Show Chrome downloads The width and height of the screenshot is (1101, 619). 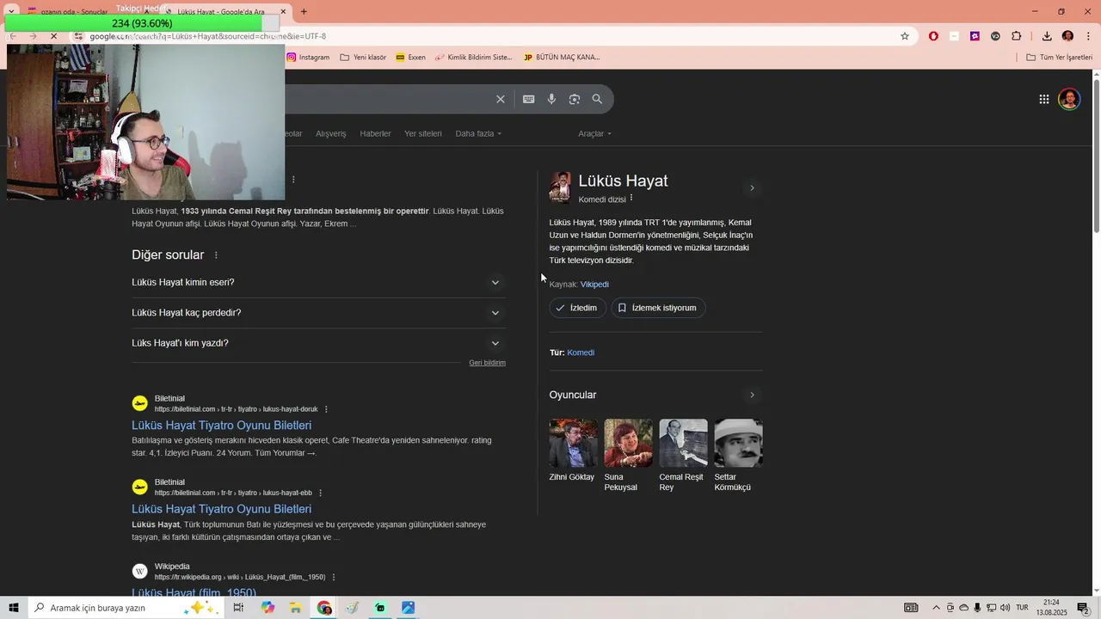click(x=1047, y=36)
